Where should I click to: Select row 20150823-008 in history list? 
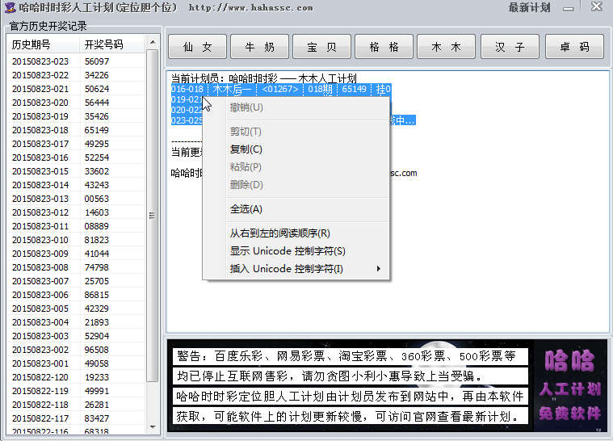(76, 267)
